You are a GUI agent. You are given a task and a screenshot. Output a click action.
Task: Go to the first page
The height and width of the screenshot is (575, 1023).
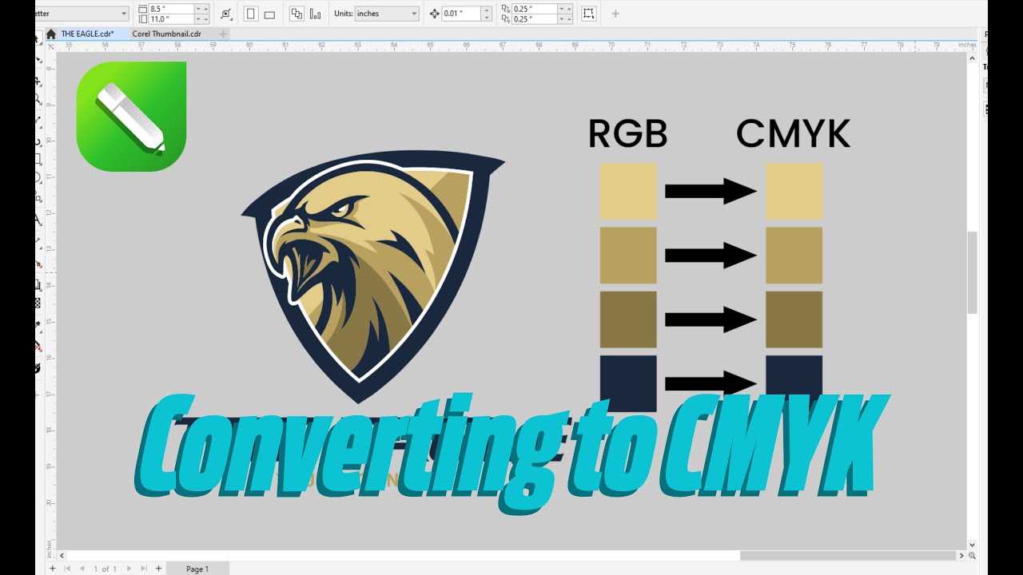(x=67, y=569)
